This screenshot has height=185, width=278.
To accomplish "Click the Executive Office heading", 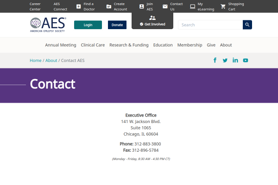I will click(x=141, y=115).
